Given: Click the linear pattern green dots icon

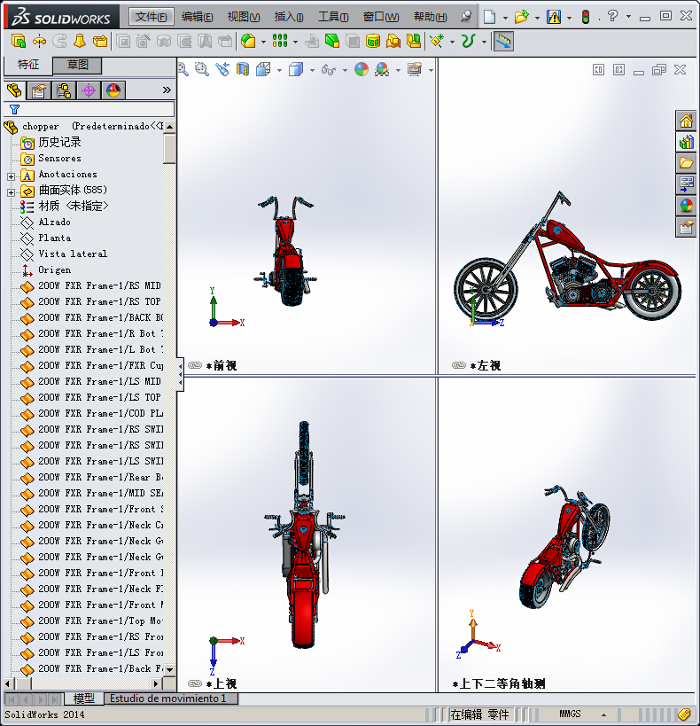Looking at the screenshot, I should point(280,41).
